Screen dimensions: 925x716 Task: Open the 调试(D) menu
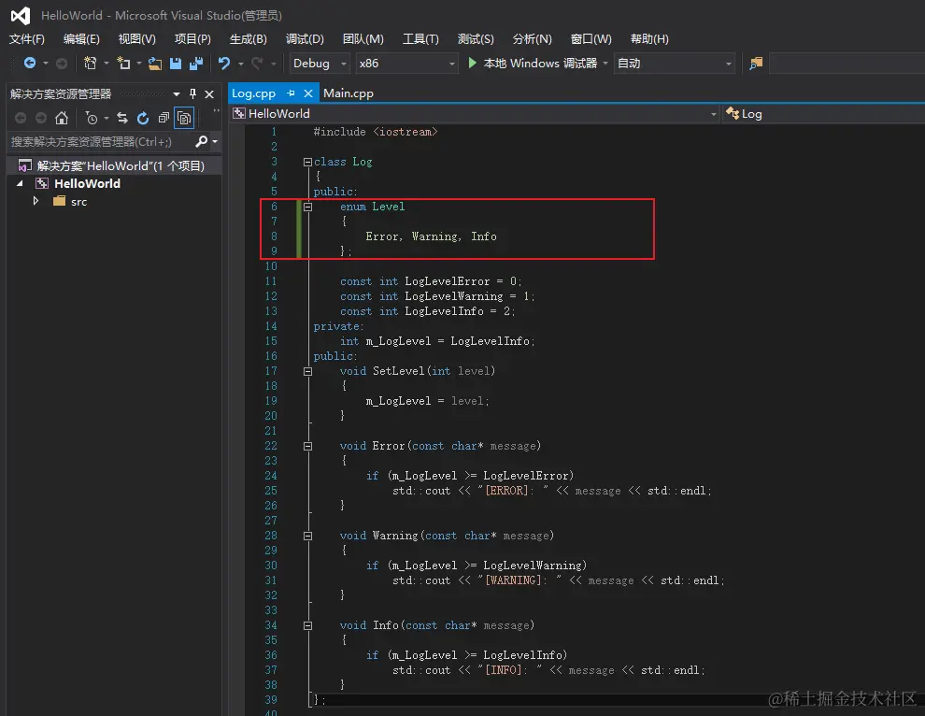[305, 39]
